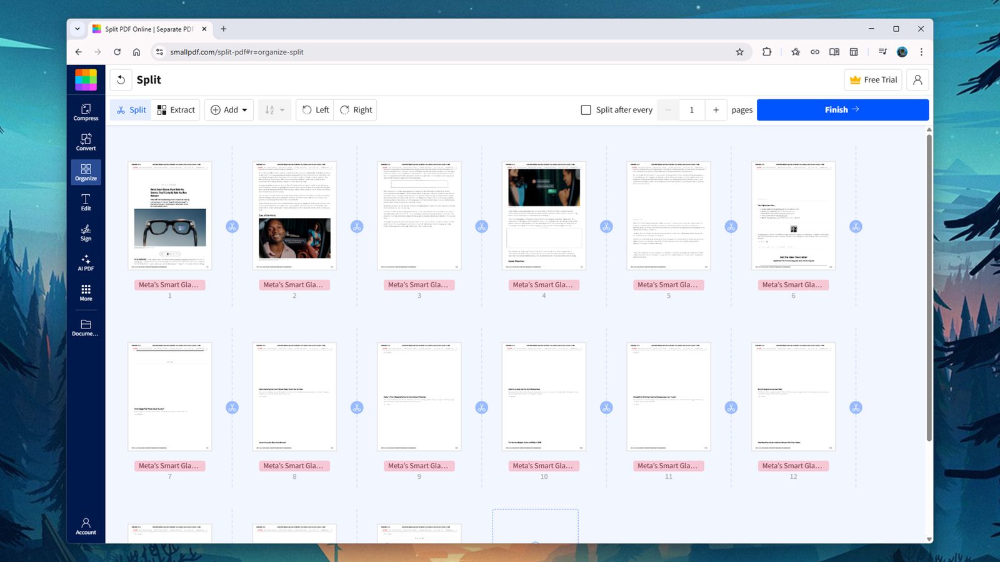Open the browser three-dot menu

tap(921, 52)
